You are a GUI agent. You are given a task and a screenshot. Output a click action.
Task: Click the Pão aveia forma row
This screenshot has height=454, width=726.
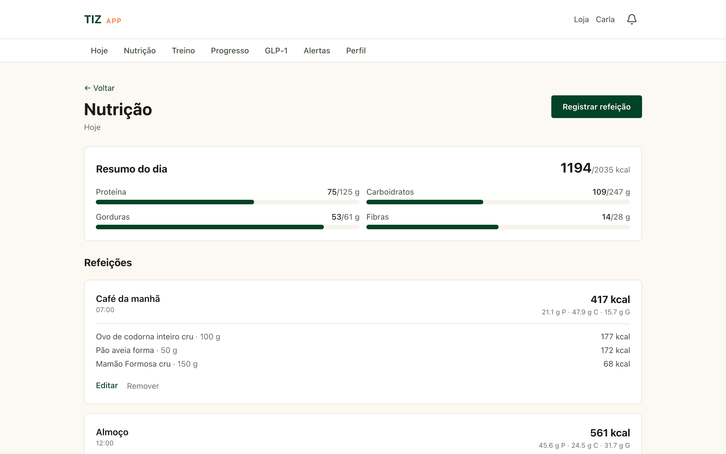[363, 350]
